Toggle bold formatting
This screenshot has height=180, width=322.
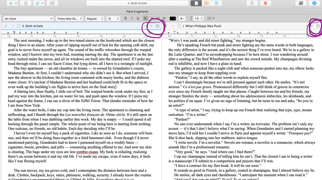click(125, 18)
